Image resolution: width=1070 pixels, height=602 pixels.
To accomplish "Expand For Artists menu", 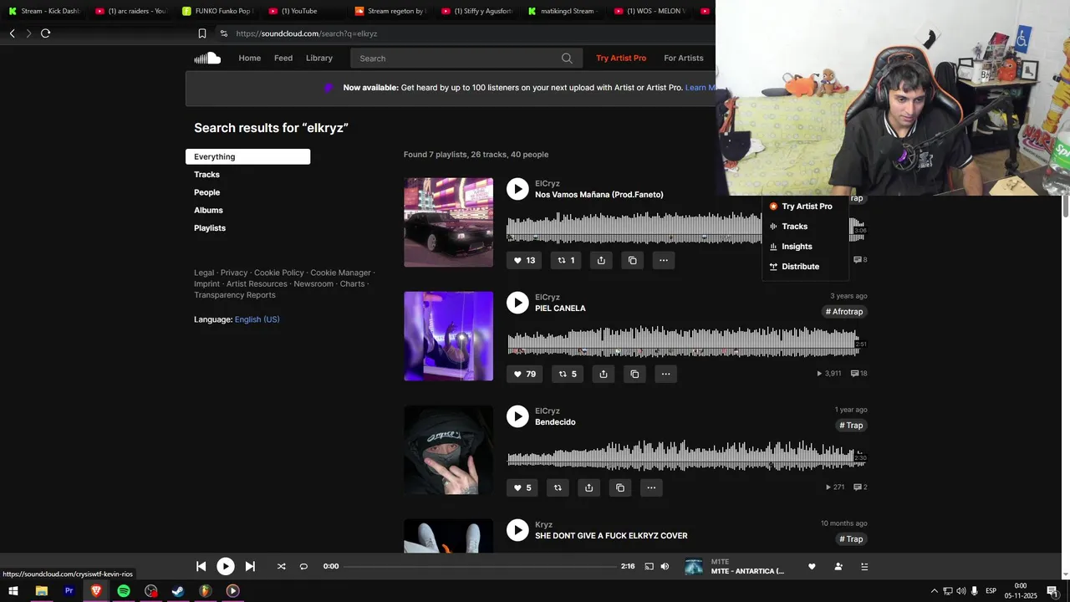I will 684,58.
